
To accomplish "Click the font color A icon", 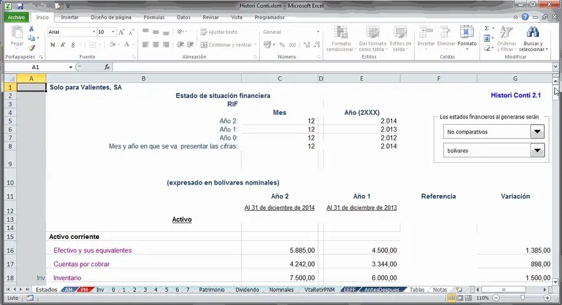I will click(126, 45).
